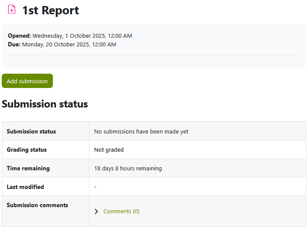Select the "Not graded" status value
This screenshot has width=308, height=231.
coord(109,150)
